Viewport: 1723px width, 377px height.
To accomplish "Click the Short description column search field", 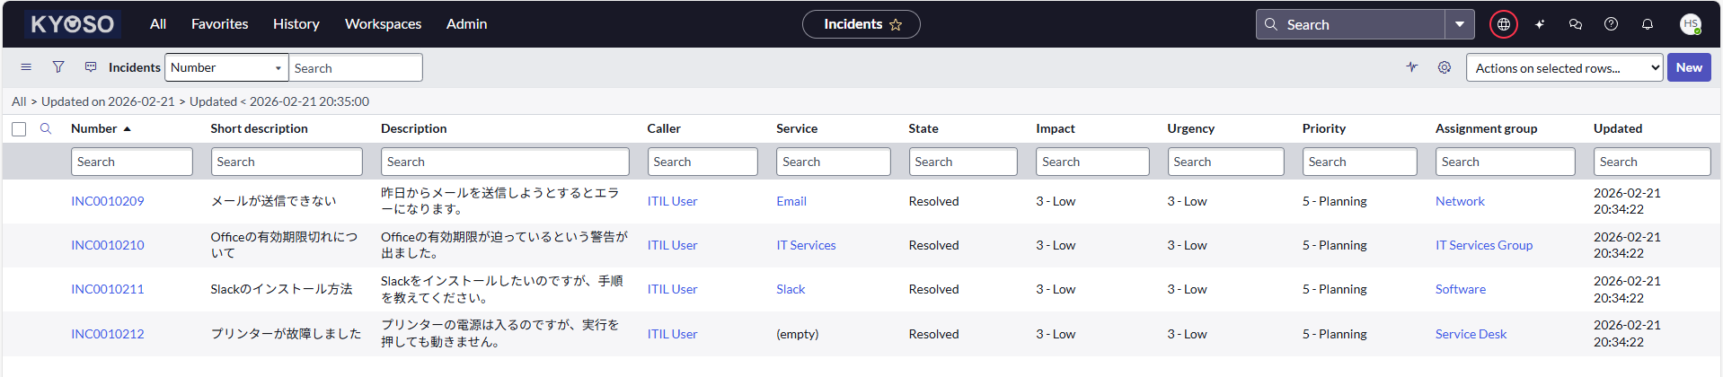I will coord(287,162).
